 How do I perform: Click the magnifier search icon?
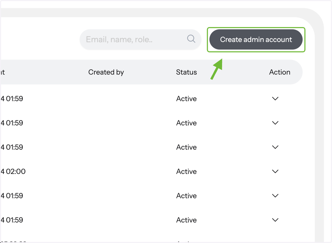191,39
